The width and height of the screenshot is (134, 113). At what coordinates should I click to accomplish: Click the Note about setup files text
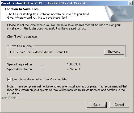click(67, 90)
